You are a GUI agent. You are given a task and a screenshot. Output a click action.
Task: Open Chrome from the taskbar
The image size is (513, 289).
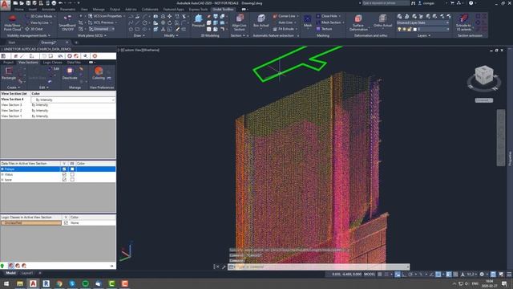tap(59, 283)
